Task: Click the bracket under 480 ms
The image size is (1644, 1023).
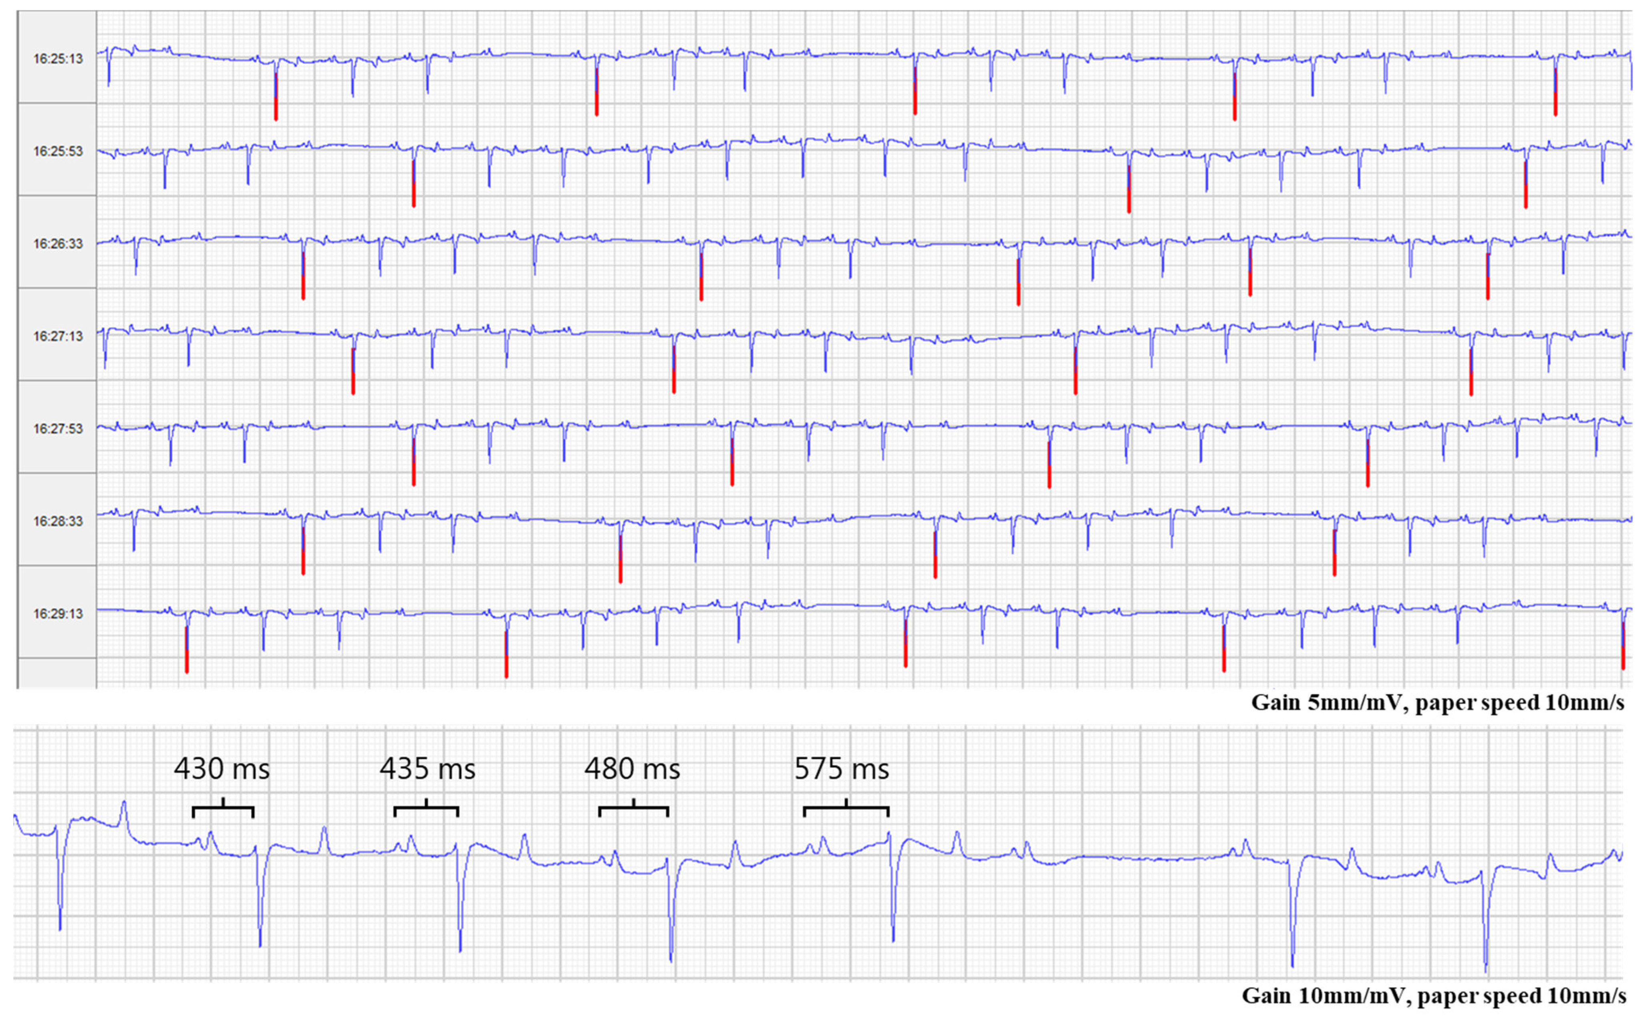Action: (x=633, y=809)
